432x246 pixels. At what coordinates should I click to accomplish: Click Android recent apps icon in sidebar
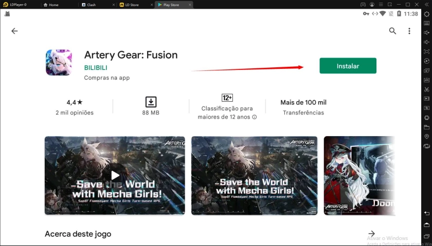(x=426, y=237)
